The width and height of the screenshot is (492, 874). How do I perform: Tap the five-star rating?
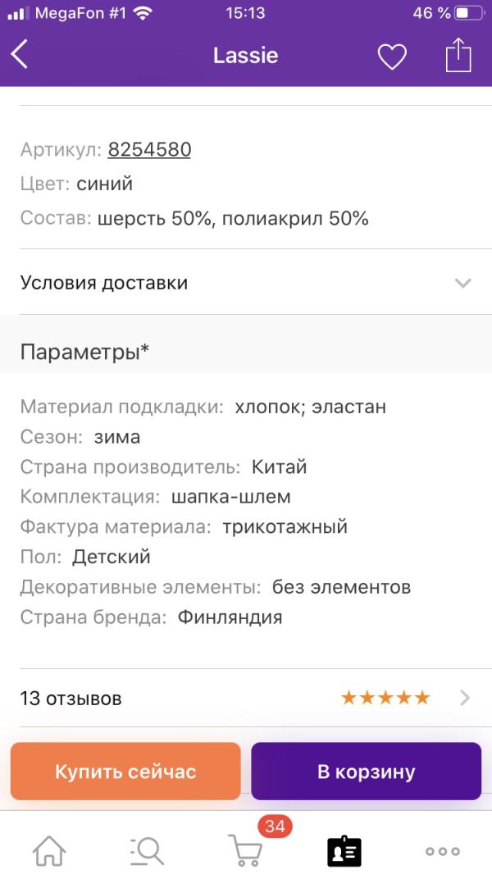[385, 698]
